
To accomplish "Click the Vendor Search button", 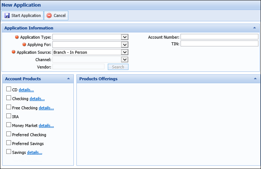I will point(118,67).
